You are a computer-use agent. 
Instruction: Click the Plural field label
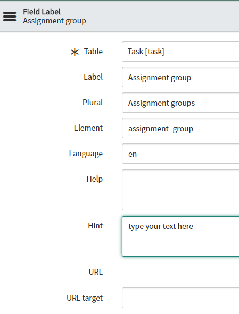pyautogui.click(x=93, y=103)
